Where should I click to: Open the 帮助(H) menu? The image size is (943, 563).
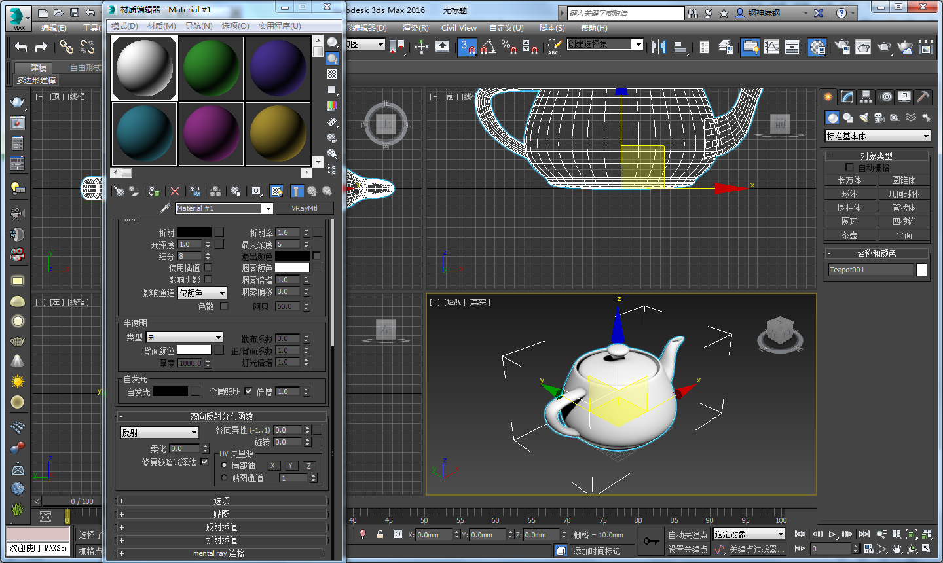pyautogui.click(x=594, y=28)
